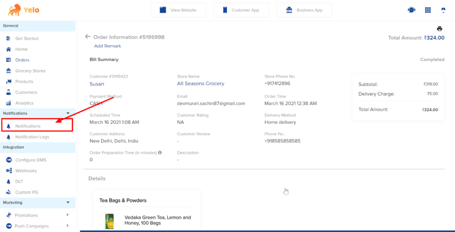Open the apps grid icon
Viewport: 455px width, 232px height.
coord(427,10)
